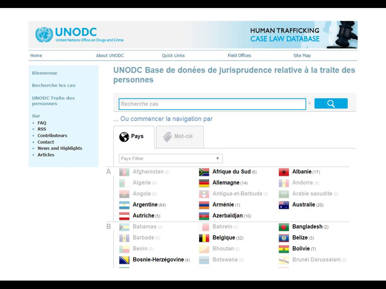Screen dimensions: 386x289
Task: Switch to the Mot-clé tab
Action: pos(180,137)
